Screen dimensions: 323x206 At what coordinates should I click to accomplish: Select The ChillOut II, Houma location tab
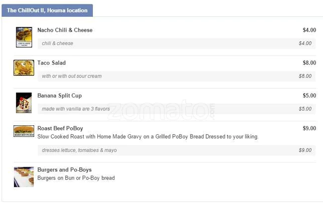pos(47,10)
